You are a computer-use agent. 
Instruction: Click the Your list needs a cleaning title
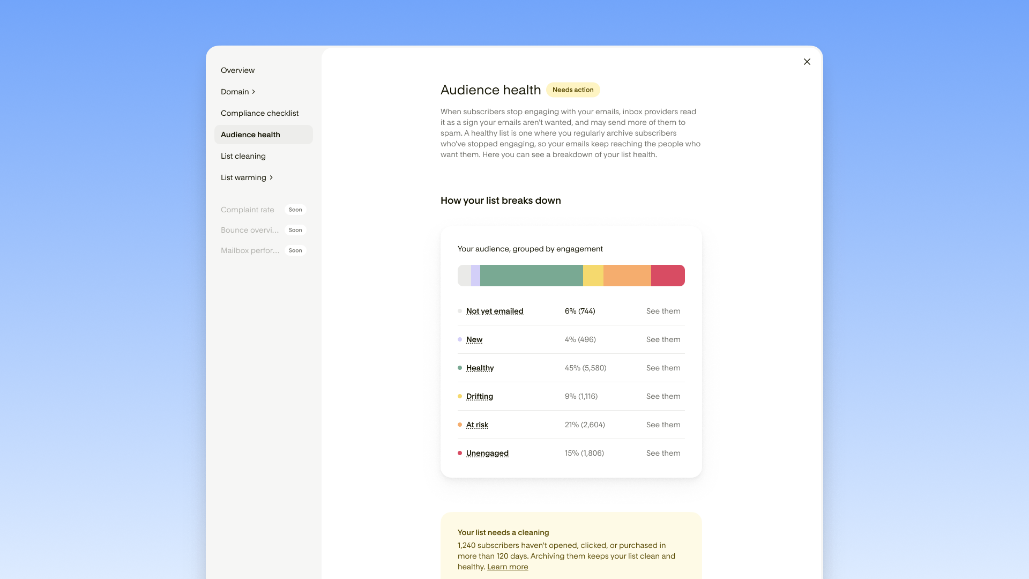coord(503,532)
